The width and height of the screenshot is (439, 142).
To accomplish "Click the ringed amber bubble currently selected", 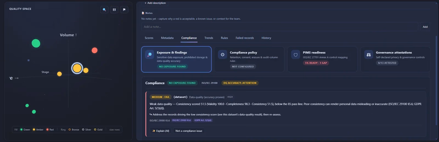I will pos(77,68).
